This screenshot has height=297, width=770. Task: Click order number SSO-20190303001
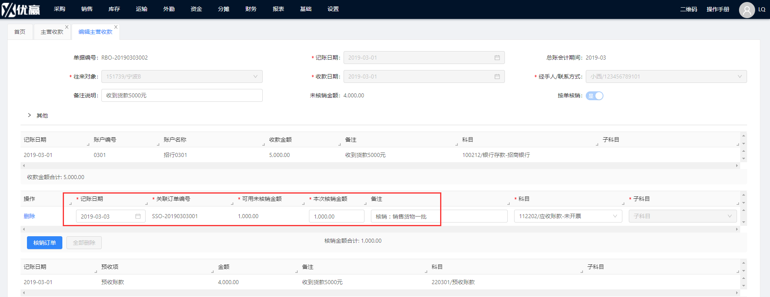coord(175,216)
